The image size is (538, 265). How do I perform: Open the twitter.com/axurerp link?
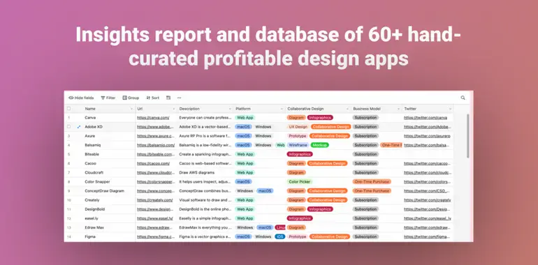tap(427, 136)
